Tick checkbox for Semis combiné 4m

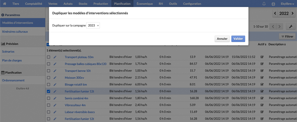[48, 98]
